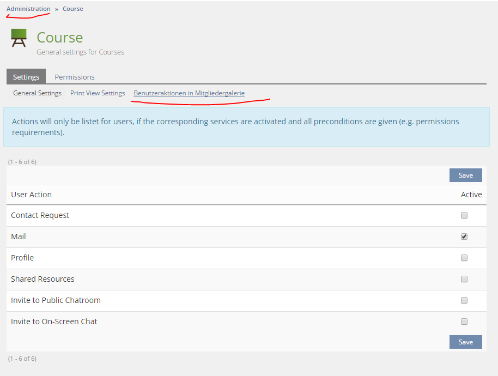Open Benutzeraktionen in Mitgliedergalerie sub-tab
The height and width of the screenshot is (376, 498).
tap(189, 93)
